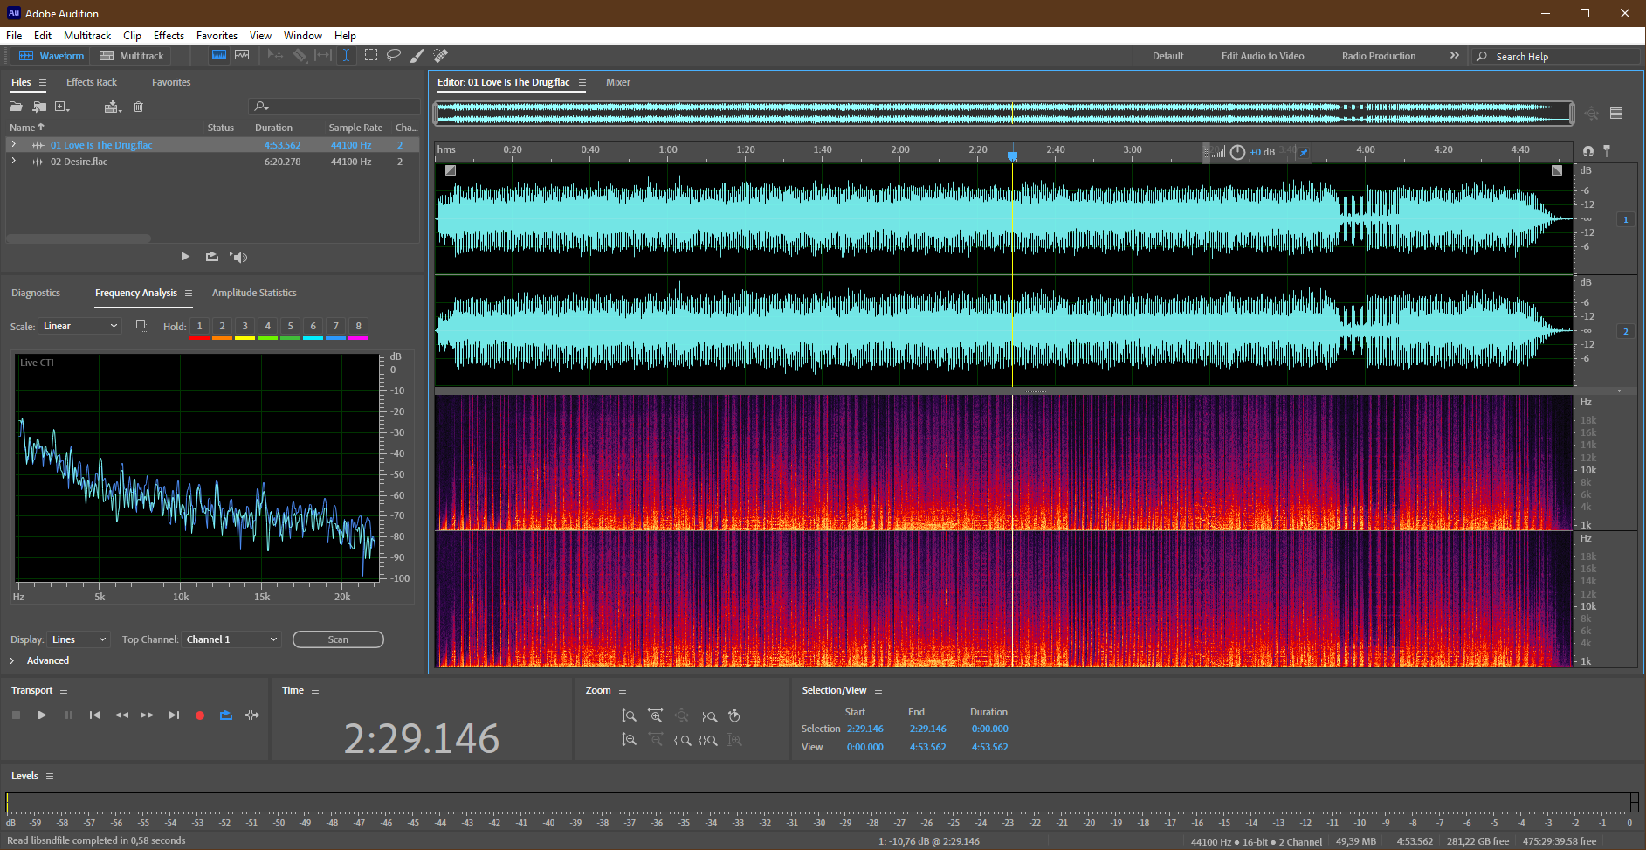1646x850 pixels.
Task: Click the trash icon to close files
Action: point(138,107)
